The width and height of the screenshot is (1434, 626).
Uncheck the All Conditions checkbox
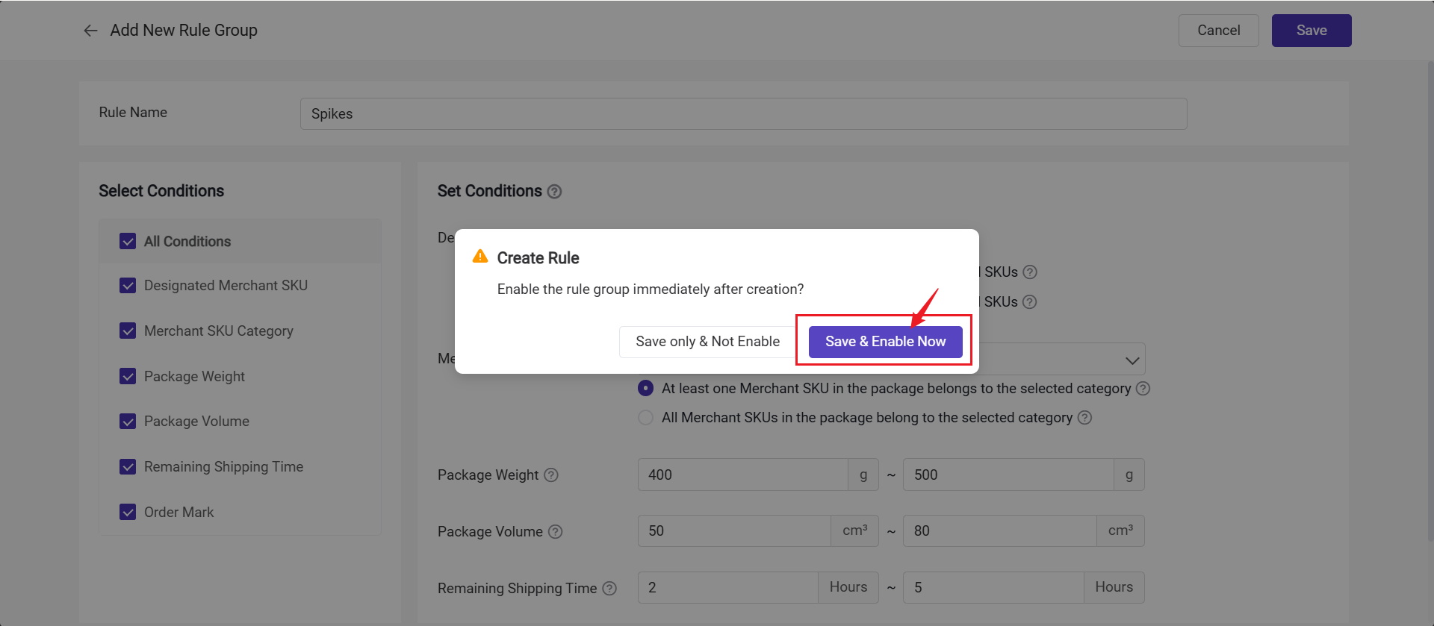click(x=128, y=242)
